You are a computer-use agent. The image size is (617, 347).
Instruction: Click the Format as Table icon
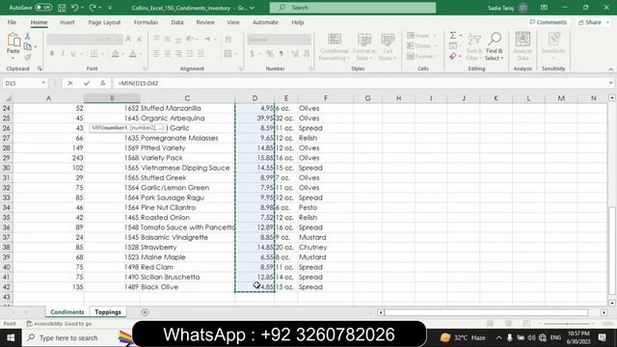tap(364, 40)
